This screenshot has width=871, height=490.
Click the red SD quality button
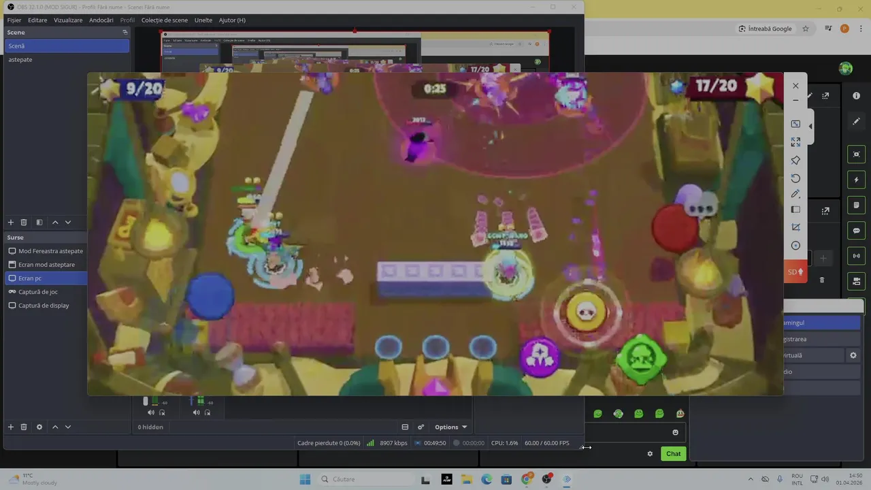(795, 272)
